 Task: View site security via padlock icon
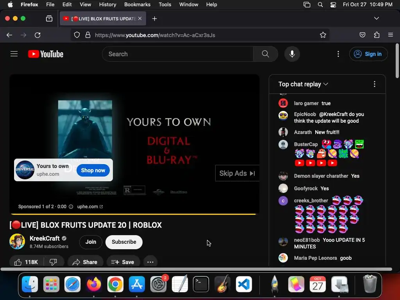click(88, 35)
